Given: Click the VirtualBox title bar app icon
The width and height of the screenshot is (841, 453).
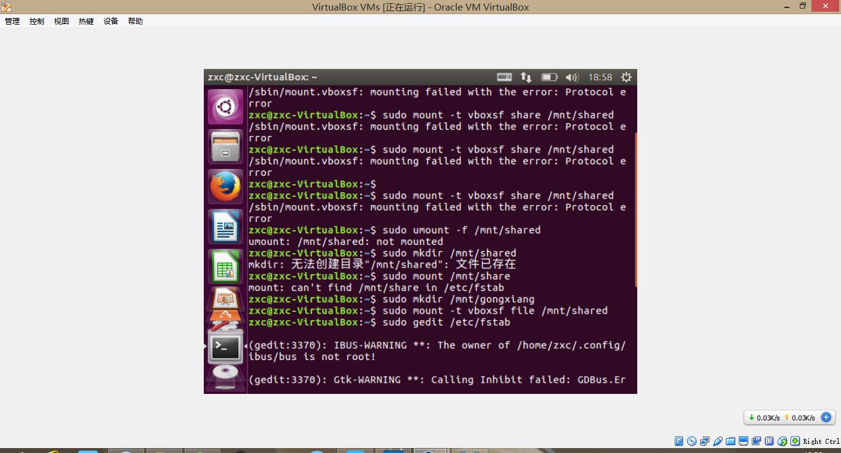Looking at the screenshot, I should coord(6,7).
